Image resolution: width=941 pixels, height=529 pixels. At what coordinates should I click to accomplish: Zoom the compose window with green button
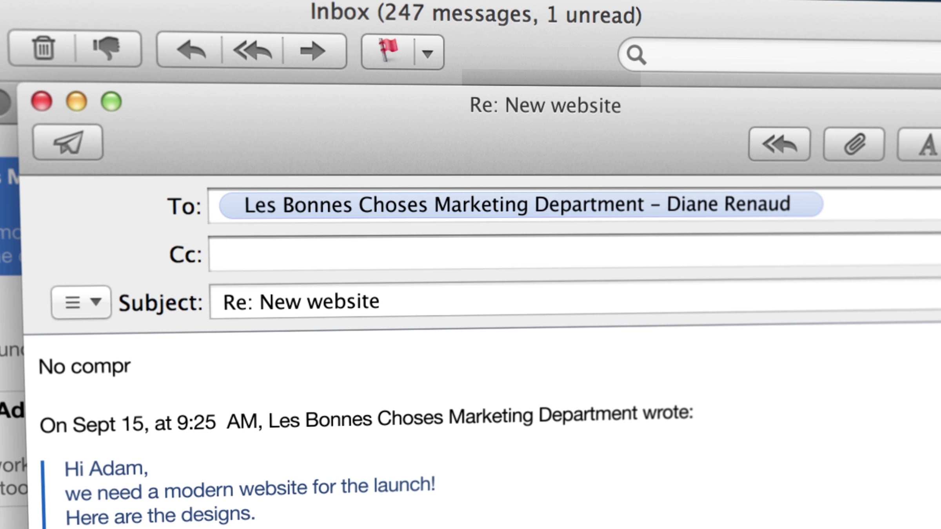tap(111, 102)
